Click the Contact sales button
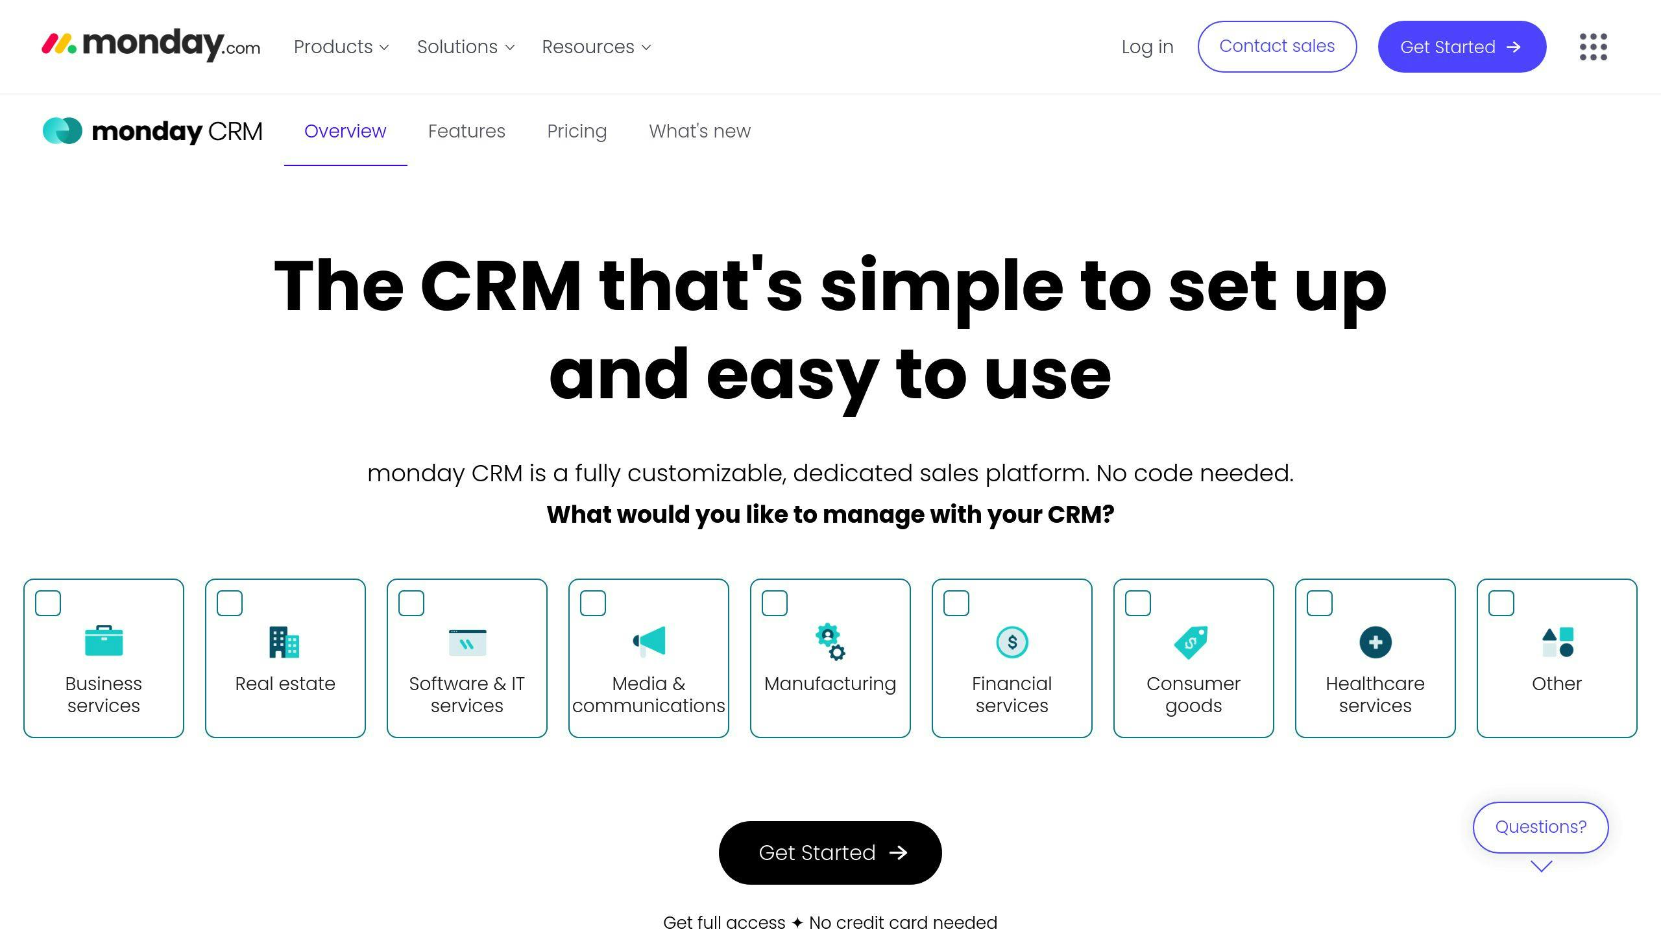Image resolution: width=1661 pixels, height=934 pixels. pyautogui.click(x=1276, y=45)
